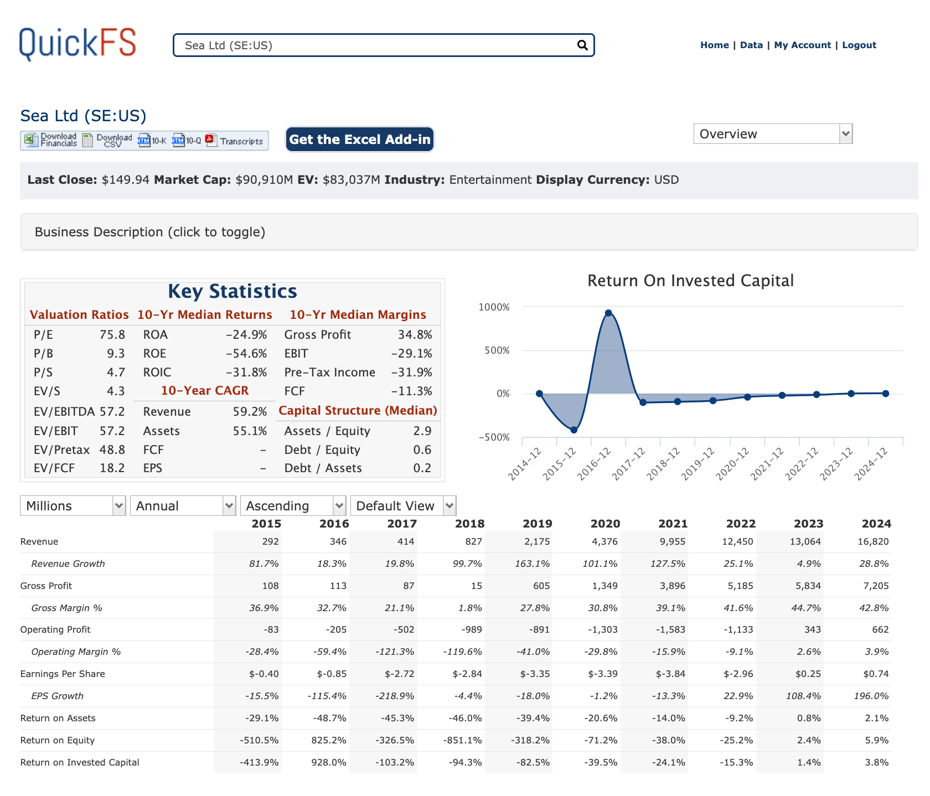Viewport: 930px width, 796px height.
Task: Click the Valuation Ratios heading
Action: click(79, 314)
